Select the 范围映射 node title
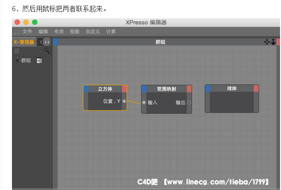The height and width of the screenshot is (190, 281). click(x=167, y=89)
